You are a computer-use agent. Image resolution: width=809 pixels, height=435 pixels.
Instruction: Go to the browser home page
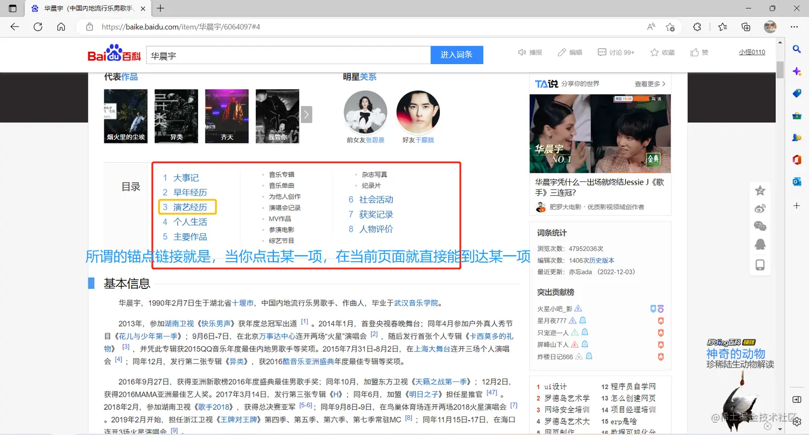click(x=61, y=27)
